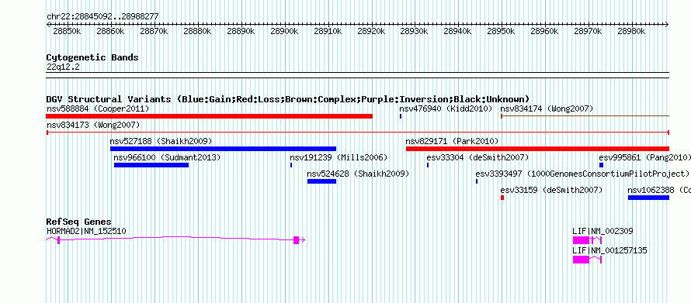Open nsv524628 (Shaikh2009) label
The height and width of the screenshot is (303, 691).
[x=358, y=174]
